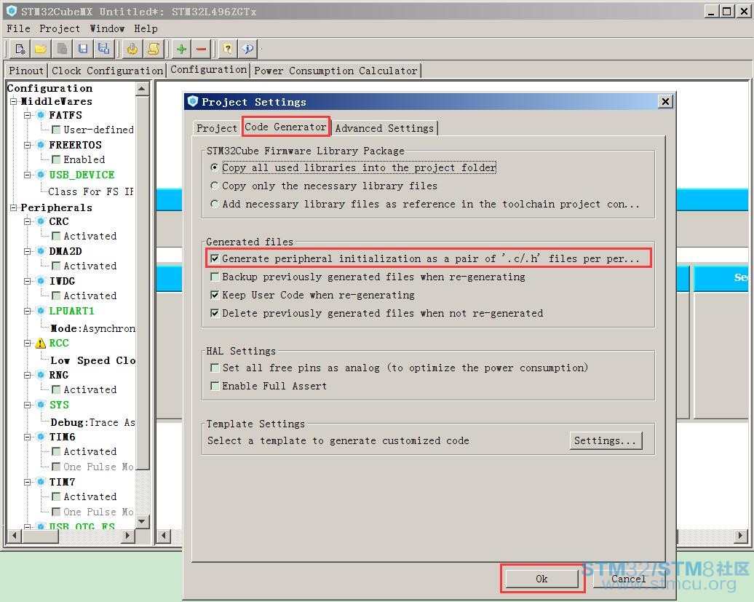This screenshot has width=754, height=602.
Task: Click the DMA2D peripheral icon
Action: (41, 251)
